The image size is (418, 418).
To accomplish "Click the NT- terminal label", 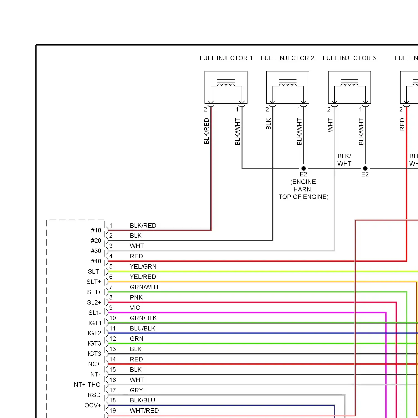I will coord(95,374).
